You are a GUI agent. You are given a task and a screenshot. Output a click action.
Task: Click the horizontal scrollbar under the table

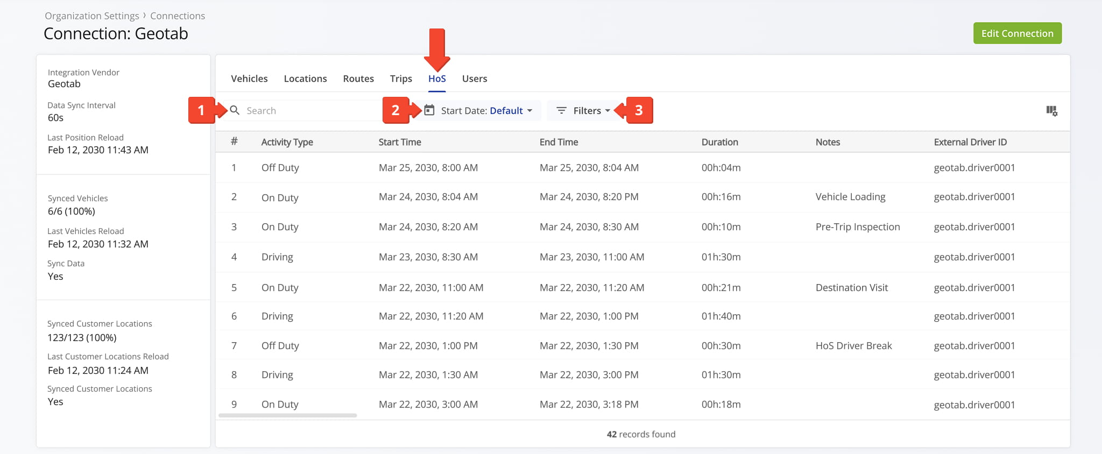(x=288, y=415)
